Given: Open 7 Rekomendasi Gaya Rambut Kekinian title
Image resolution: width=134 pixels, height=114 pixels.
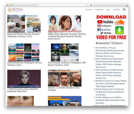Looking at the screenshot, I should tap(23, 90).
